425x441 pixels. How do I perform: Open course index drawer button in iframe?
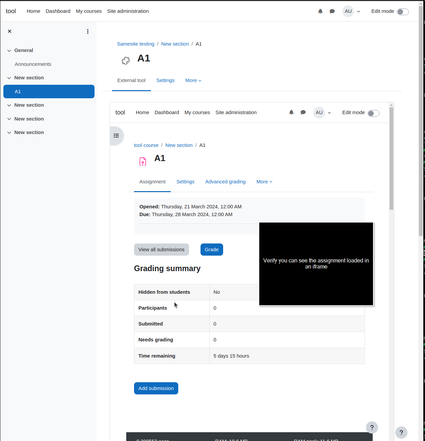[116, 136]
